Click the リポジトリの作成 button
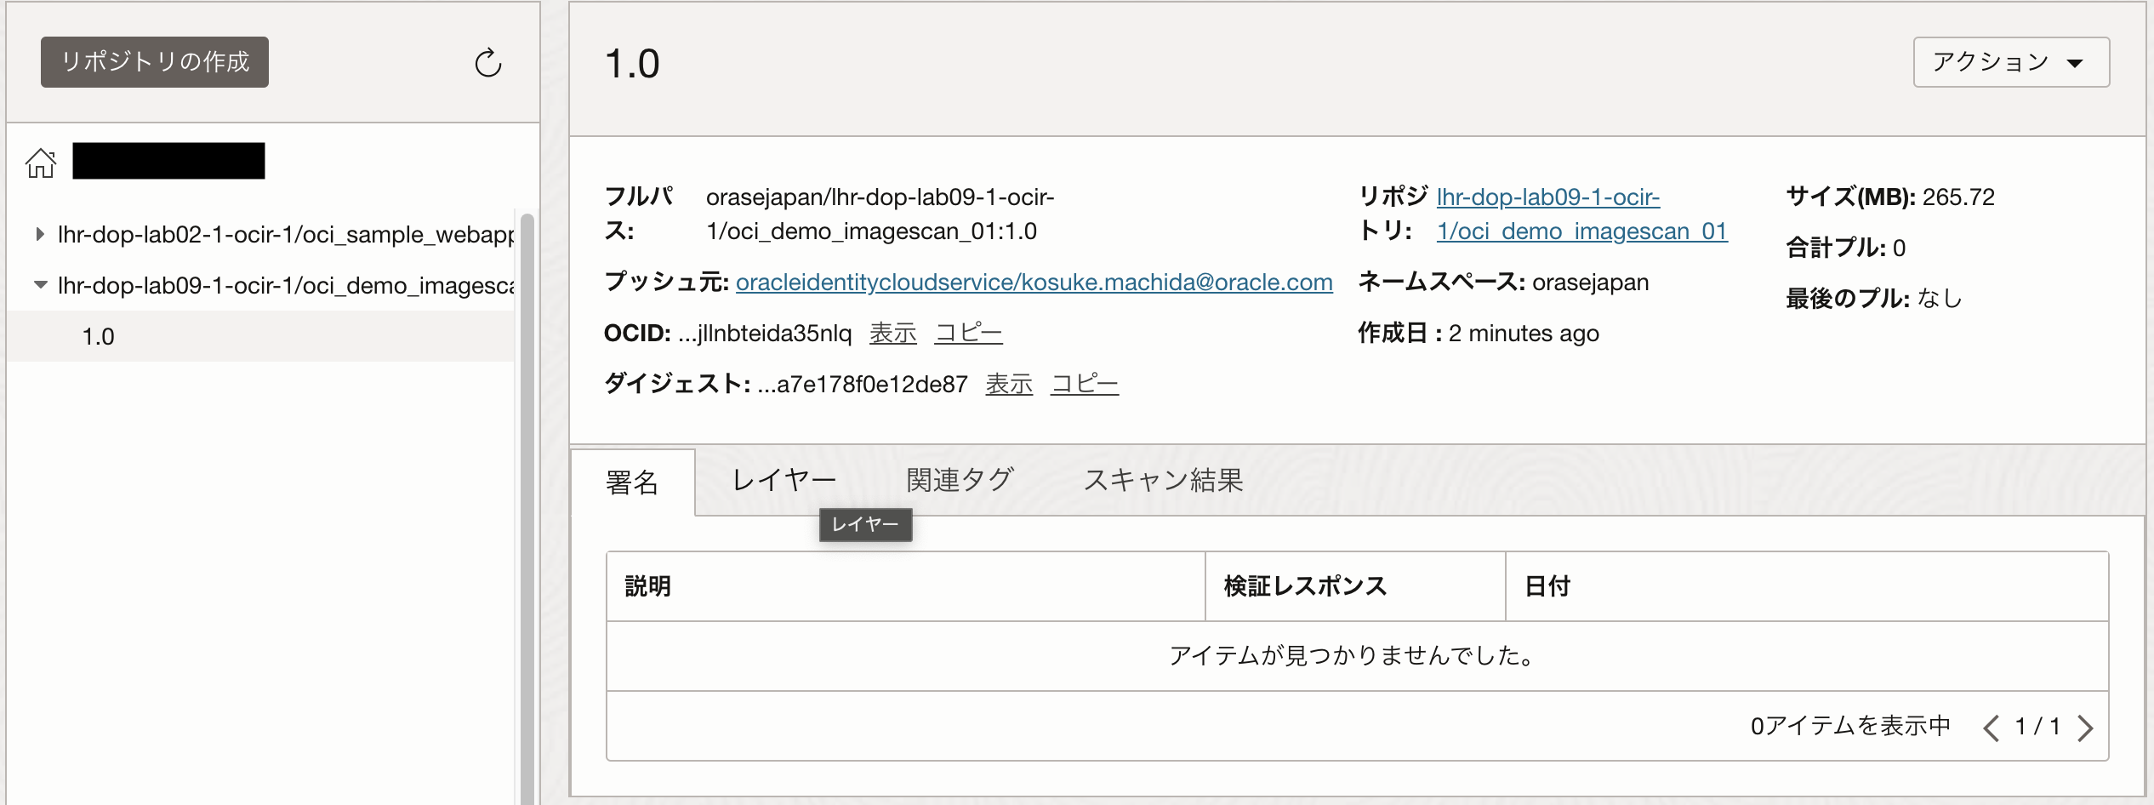The height and width of the screenshot is (805, 2154). point(154,61)
